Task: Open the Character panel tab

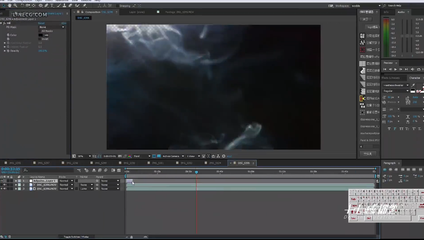Action: coord(414,78)
